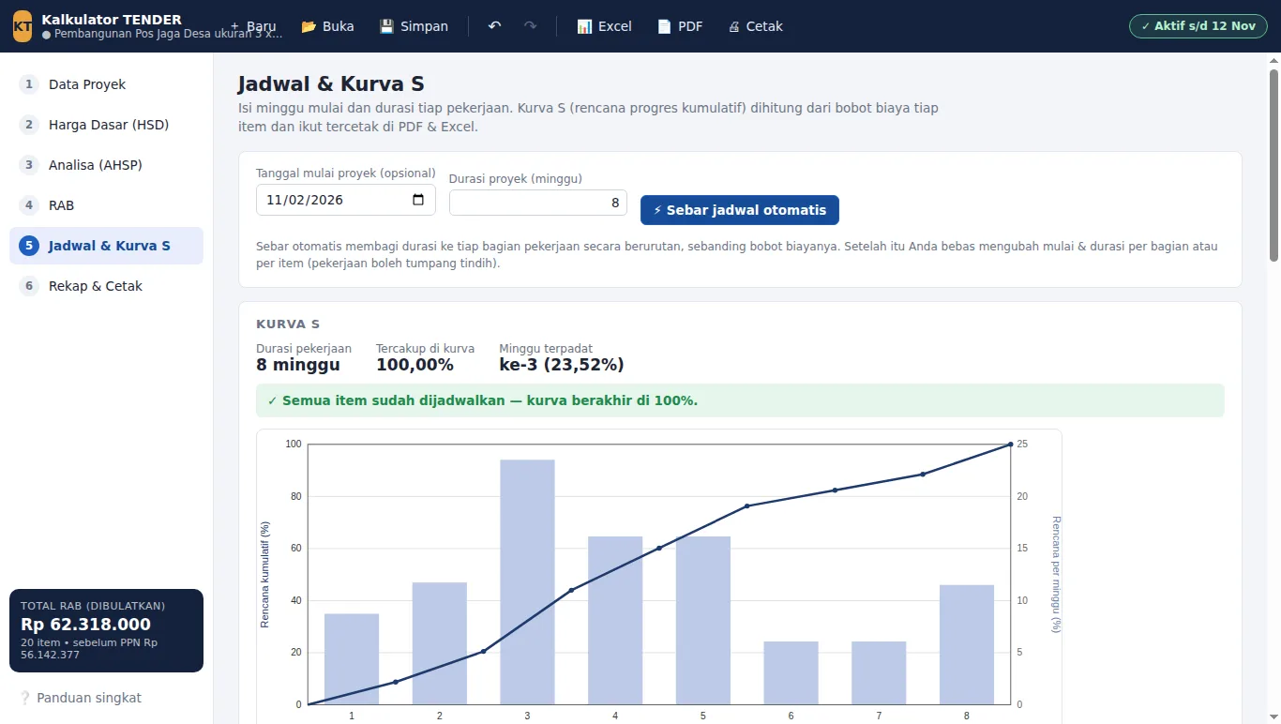
Task: Undo the last change
Action: [x=494, y=26]
